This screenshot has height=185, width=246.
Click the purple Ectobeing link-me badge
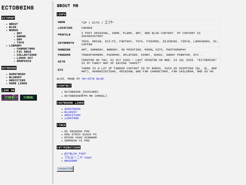click(10, 98)
